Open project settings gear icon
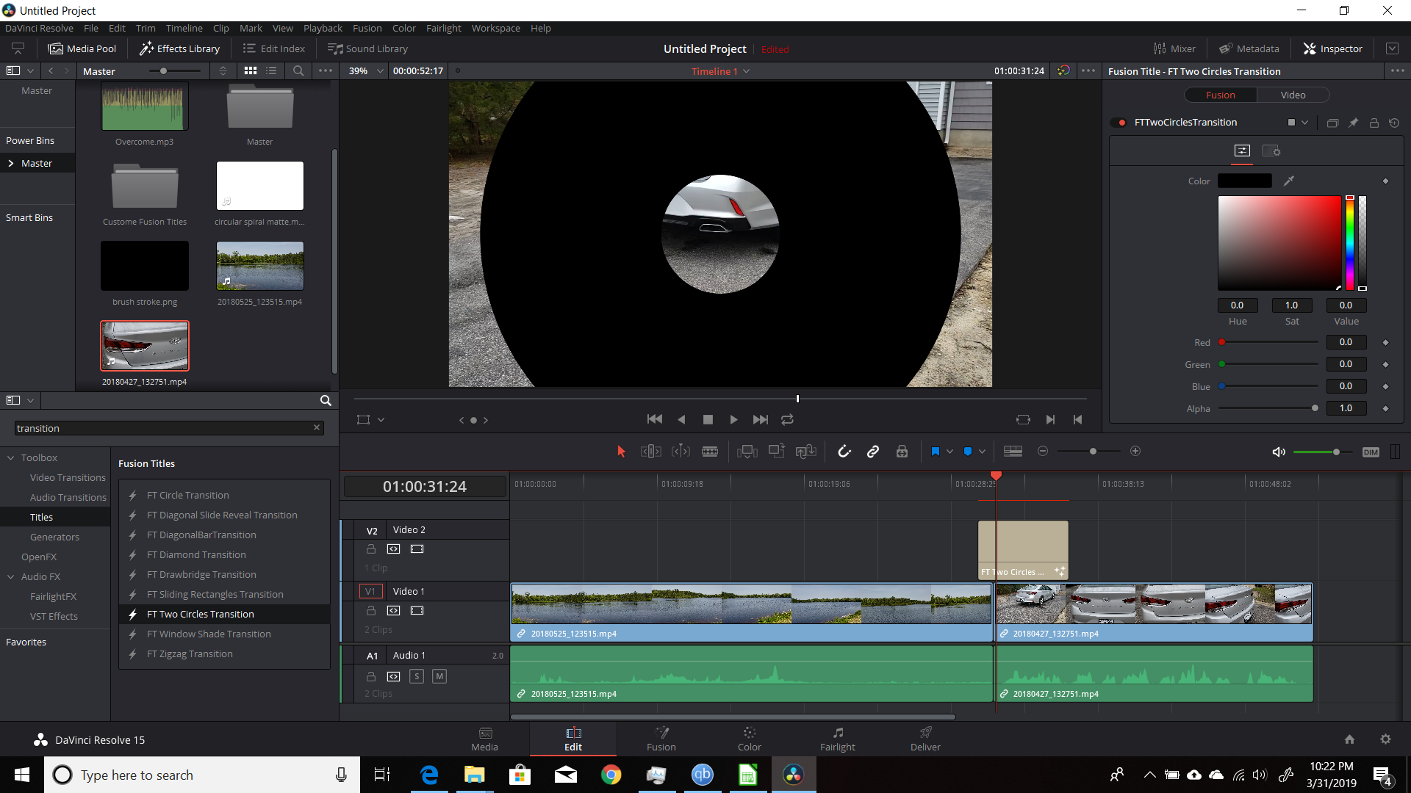The image size is (1411, 793). (1385, 739)
